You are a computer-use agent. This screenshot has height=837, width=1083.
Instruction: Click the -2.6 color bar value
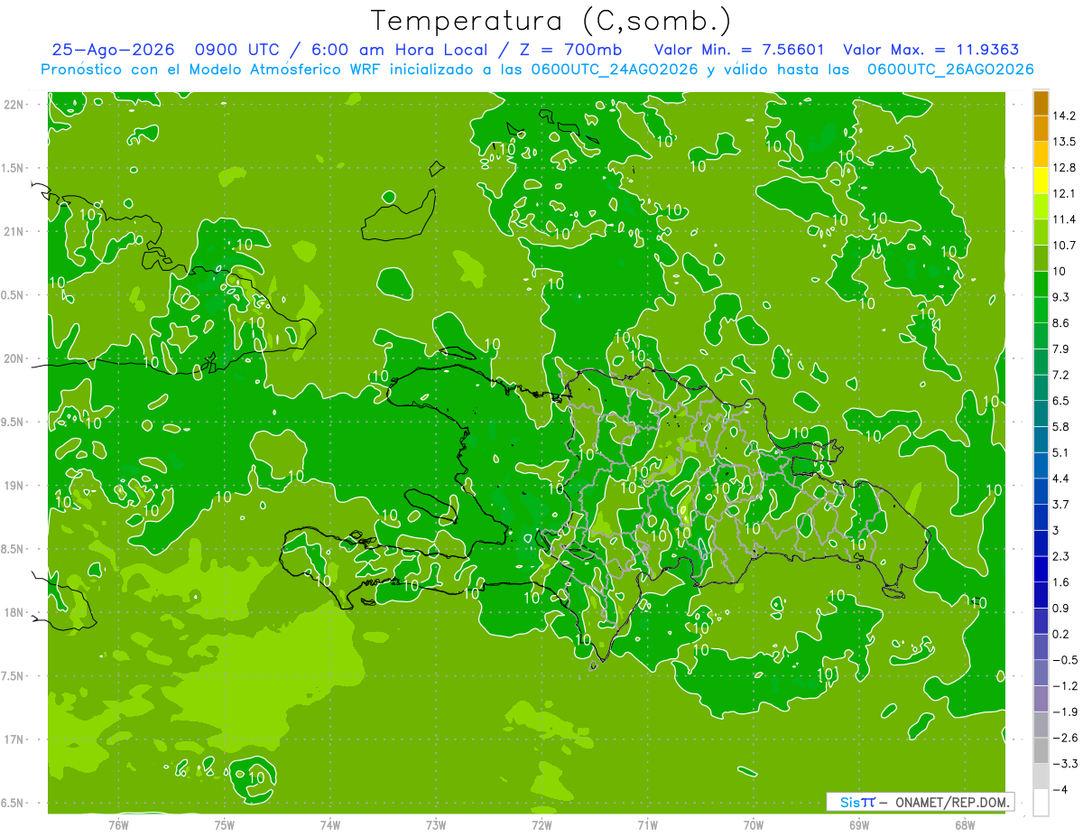pyautogui.click(x=1064, y=738)
